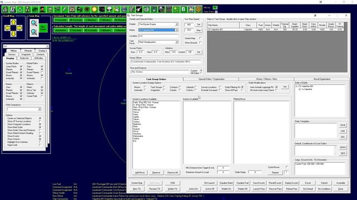Click the System Map button
This screenshot has width=357, height=200.
pos(137,183)
